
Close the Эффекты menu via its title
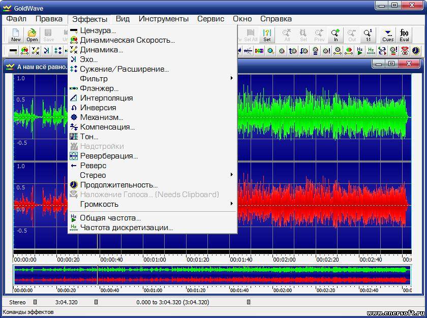89,19
